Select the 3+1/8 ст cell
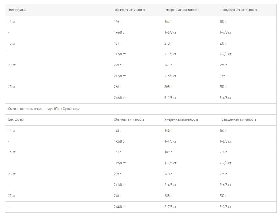Image resolution: width=280 pixels, height=215 pixels. point(170,98)
